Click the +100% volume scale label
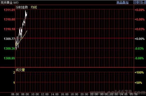Image resolution: width=146 pixels, height=96 pixels. coord(139,73)
